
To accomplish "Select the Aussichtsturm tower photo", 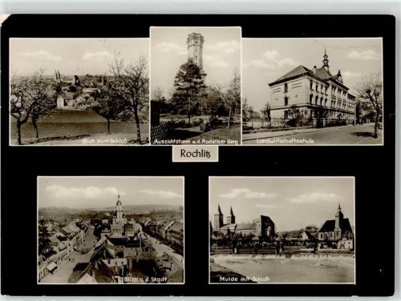I will [x=196, y=86].
